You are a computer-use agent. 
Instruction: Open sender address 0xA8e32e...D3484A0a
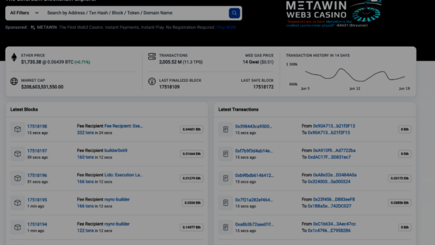pos(334,175)
